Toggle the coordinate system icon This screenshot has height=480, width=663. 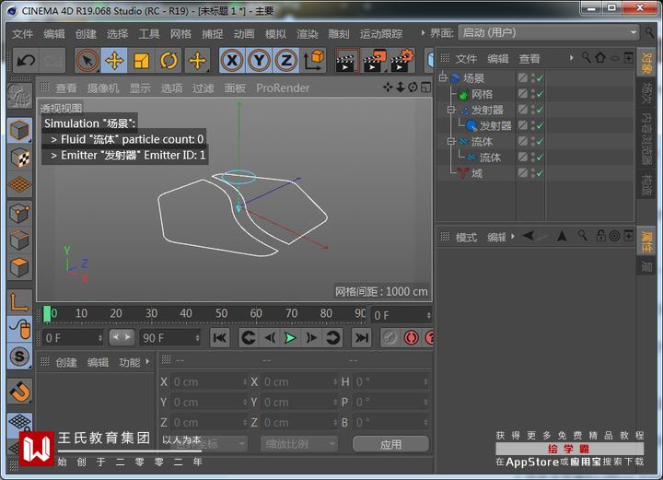tap(314, 61)
